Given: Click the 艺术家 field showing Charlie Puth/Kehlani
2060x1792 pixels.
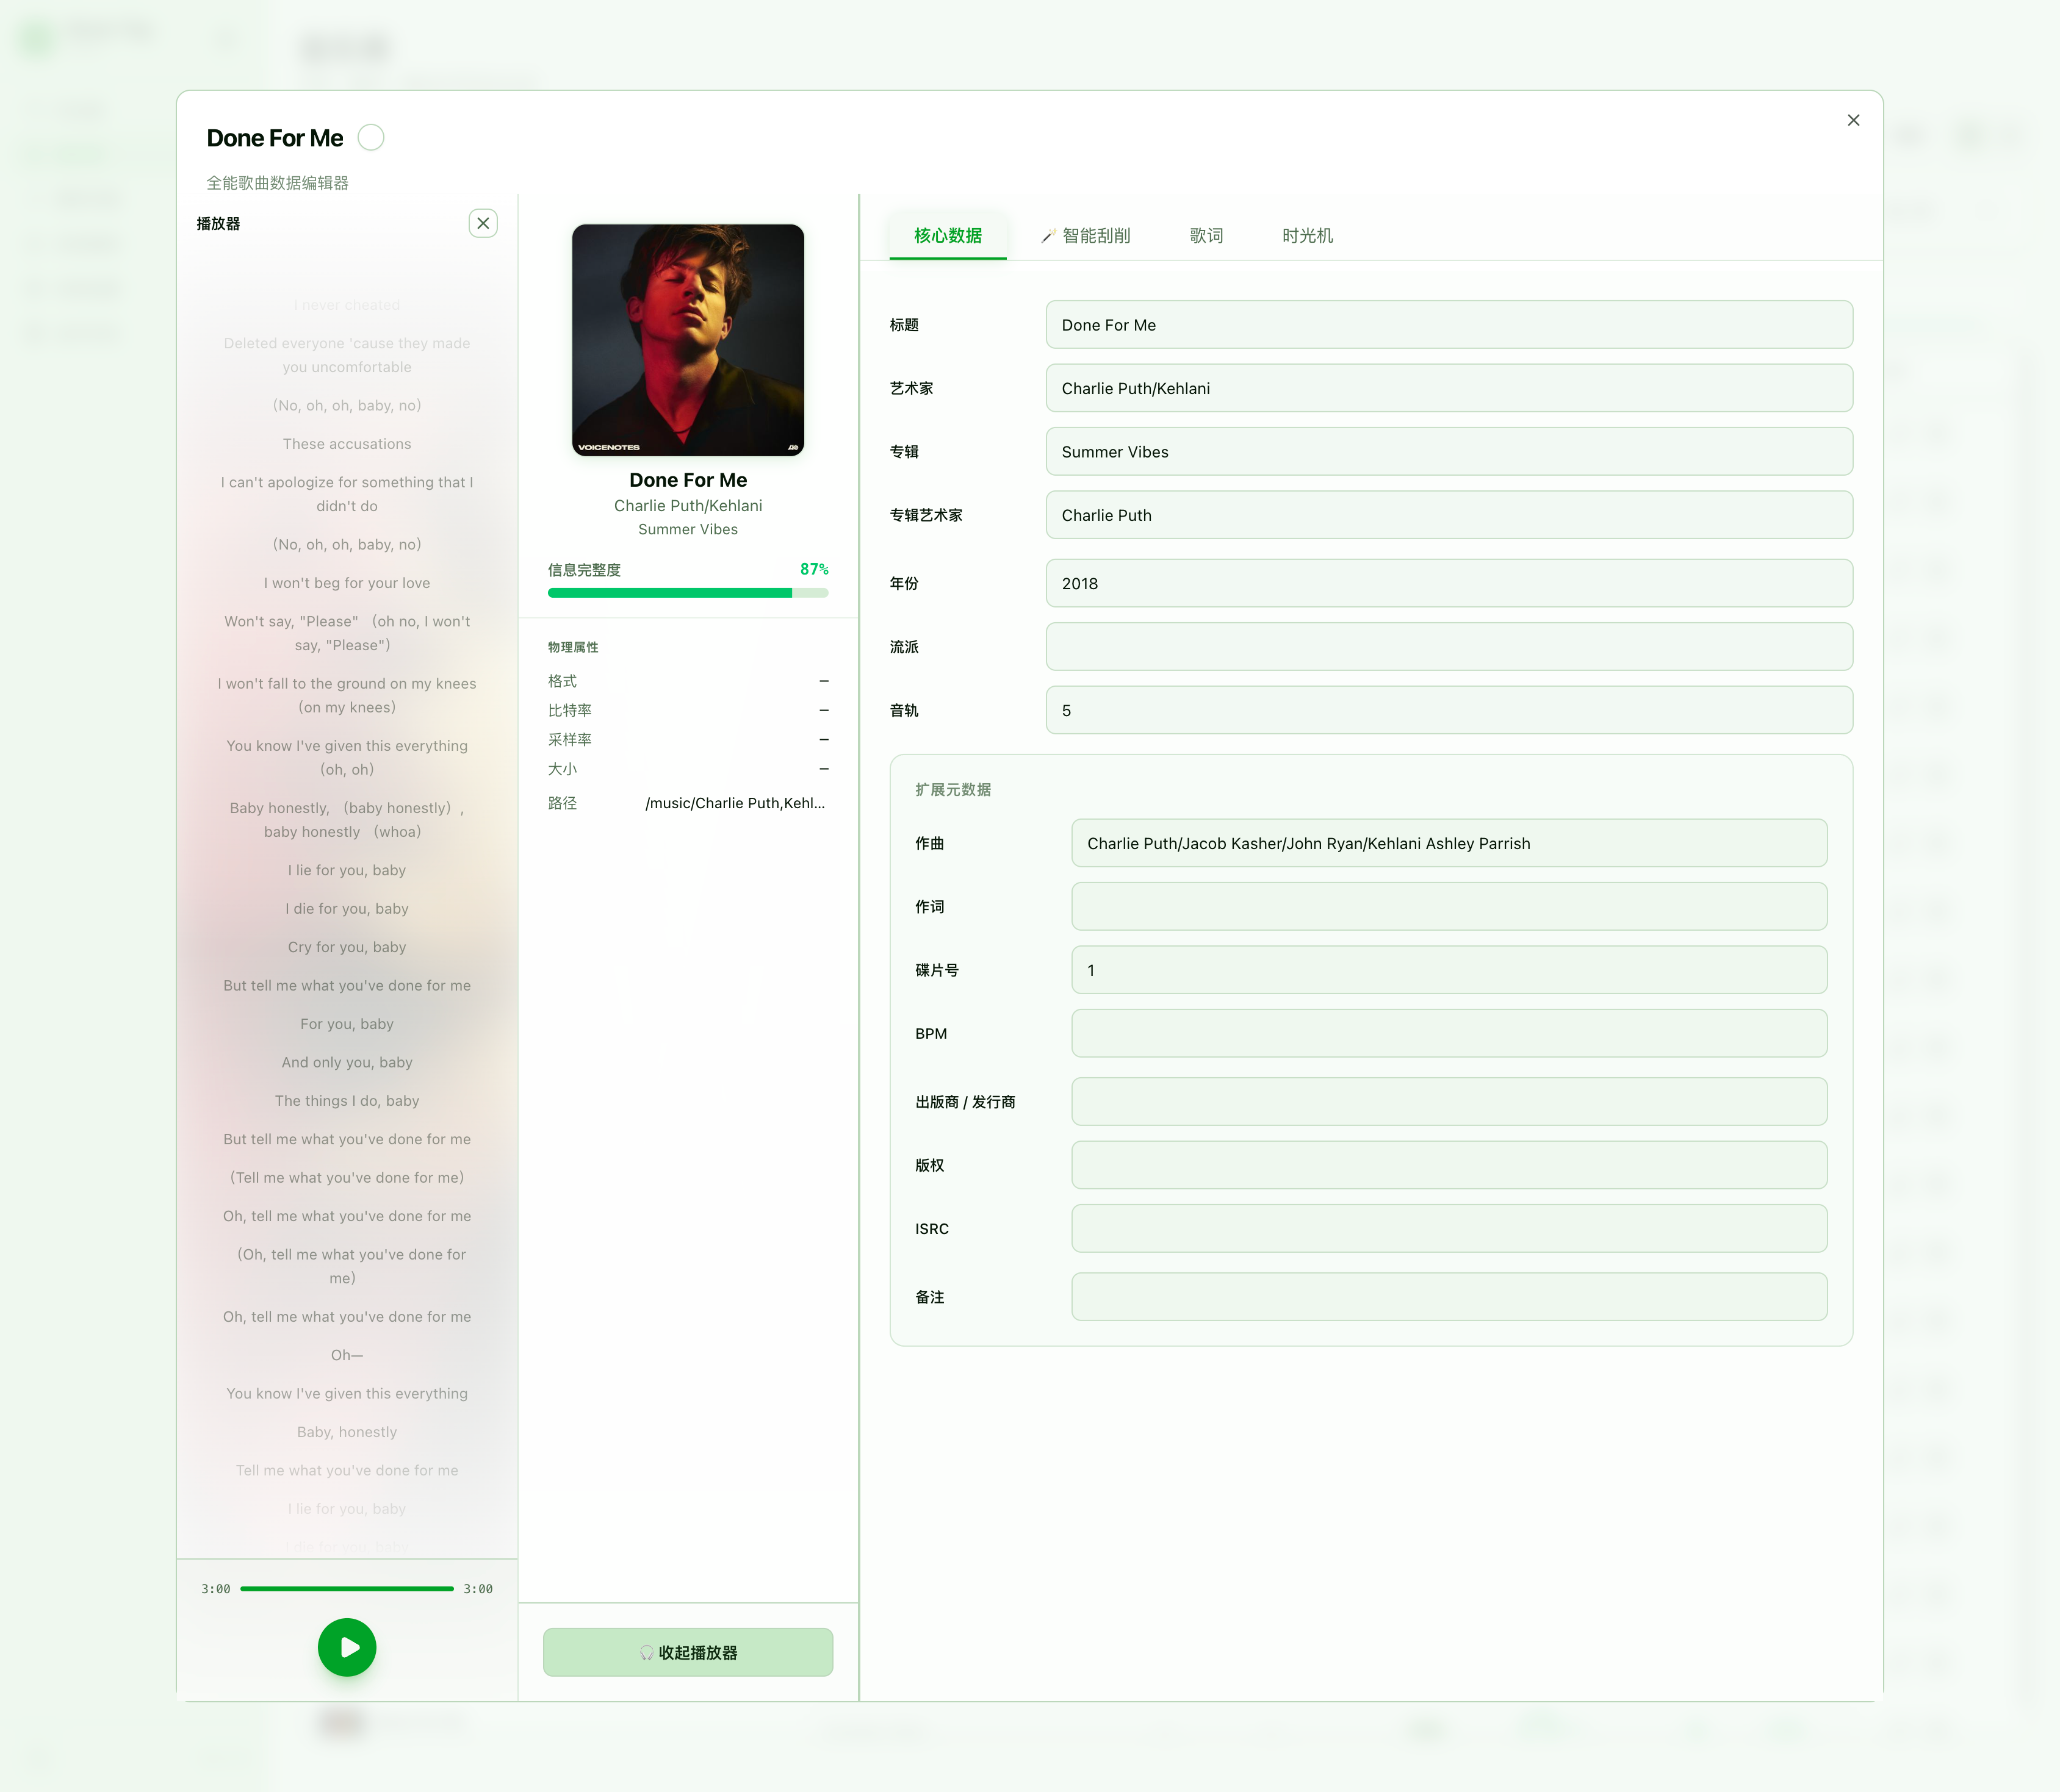Looking at the screenshot, I should (x=1449, y=388).
